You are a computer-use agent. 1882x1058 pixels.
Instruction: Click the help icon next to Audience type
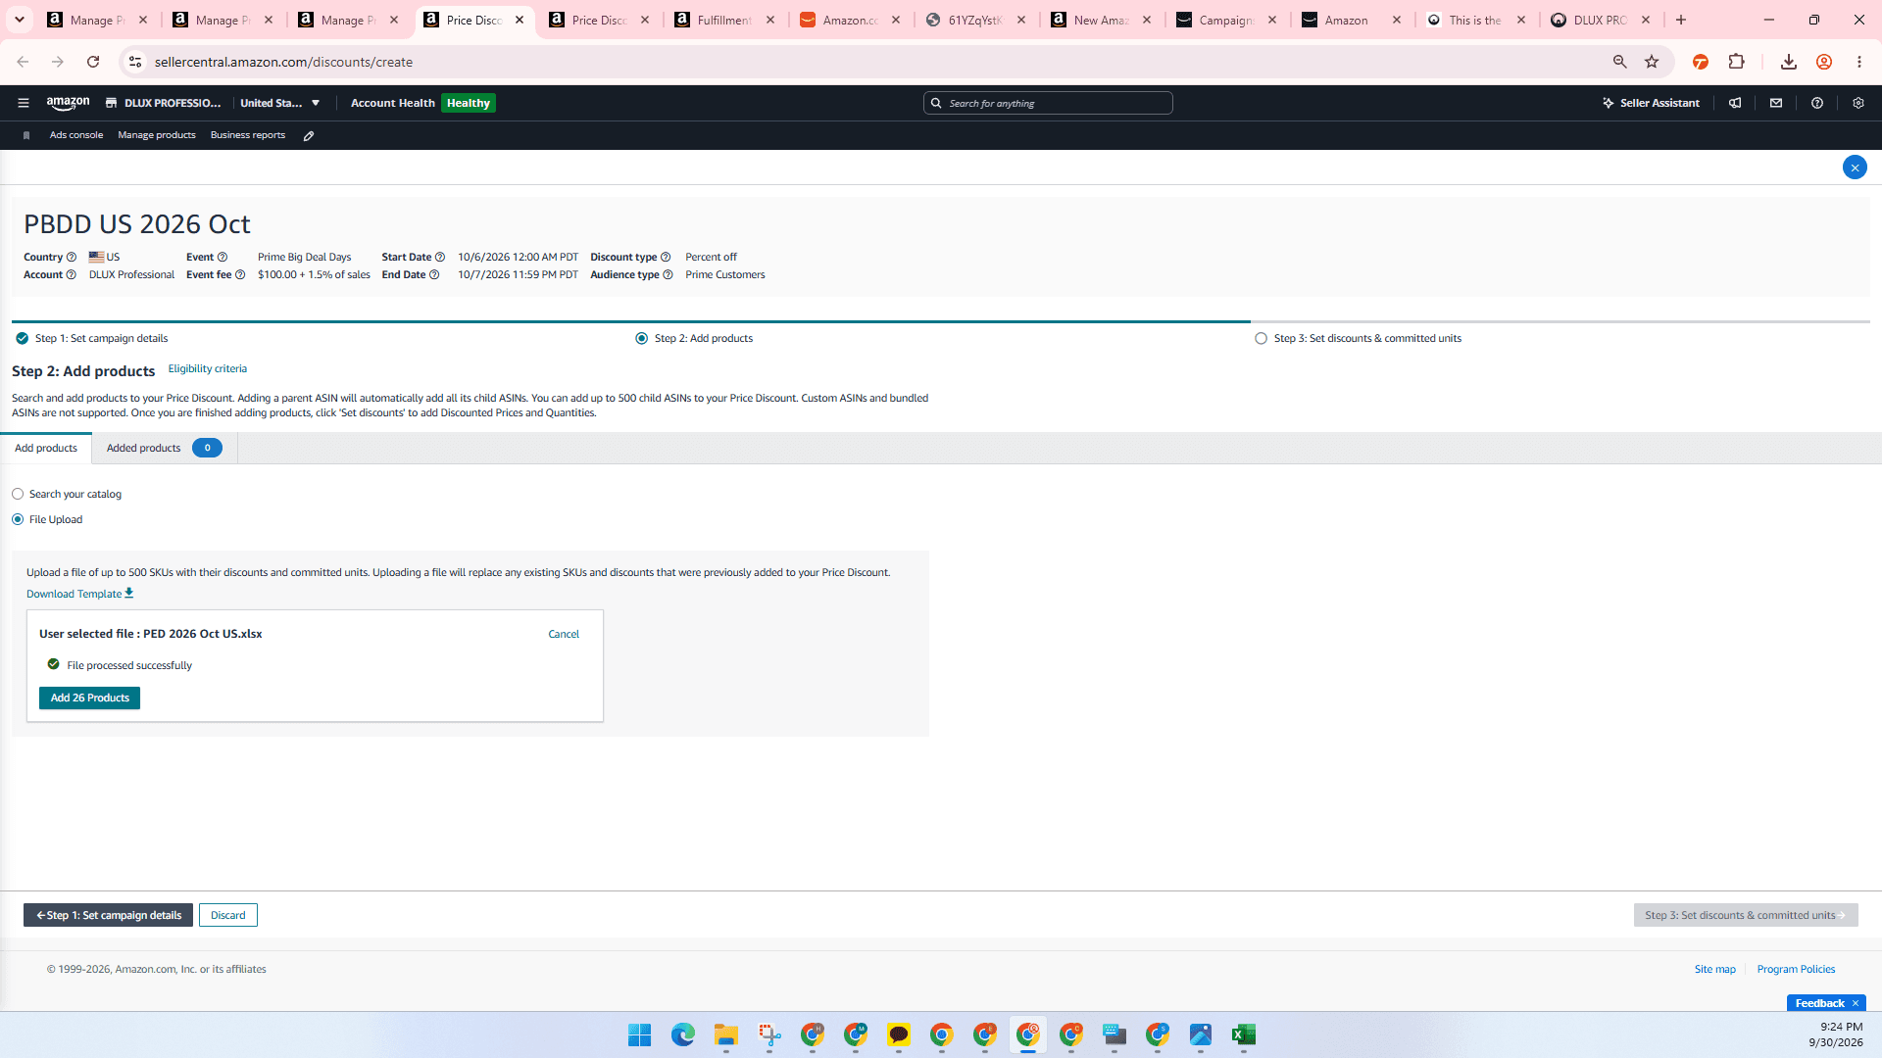(x=668, y=275)
